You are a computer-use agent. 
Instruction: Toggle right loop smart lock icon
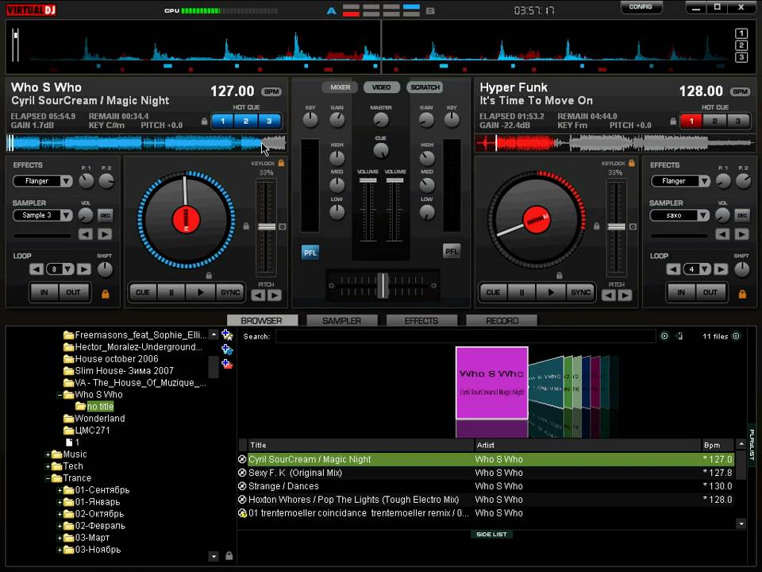(742, 294)
